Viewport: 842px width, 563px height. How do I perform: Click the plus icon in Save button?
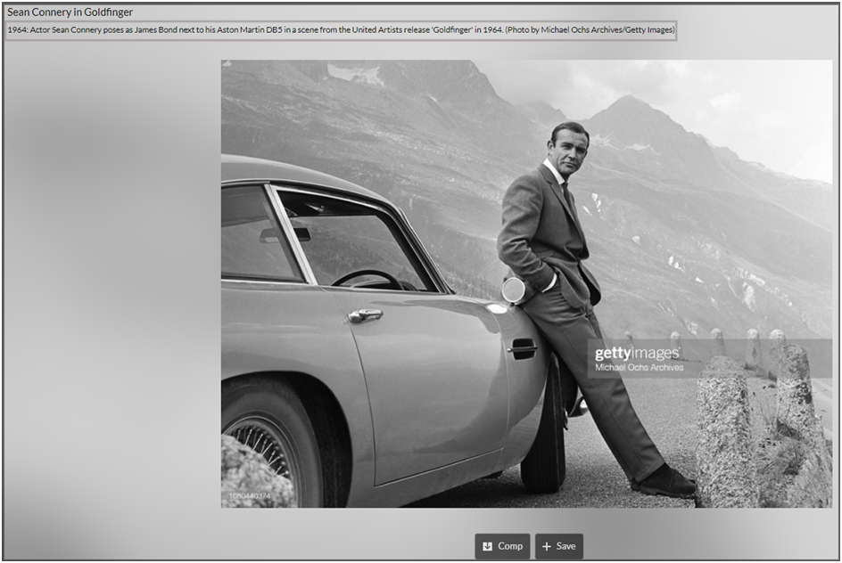tap(547, 546)
